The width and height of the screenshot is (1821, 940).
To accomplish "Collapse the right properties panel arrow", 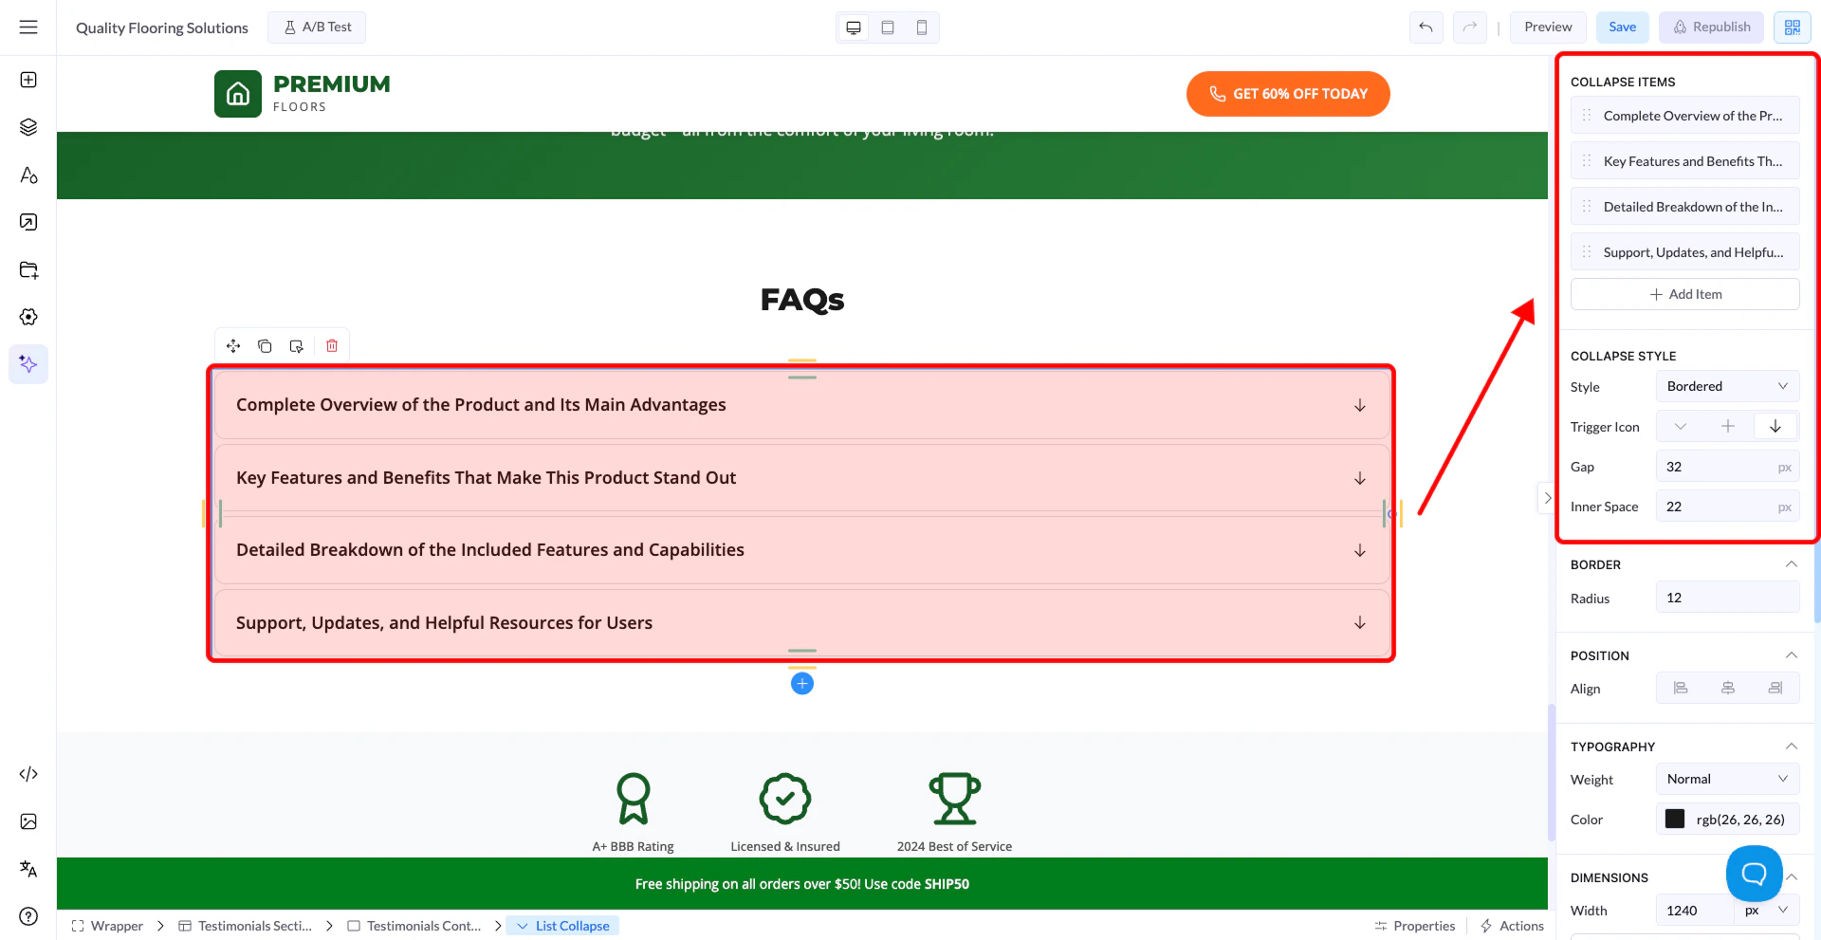I will (1547, 498).
